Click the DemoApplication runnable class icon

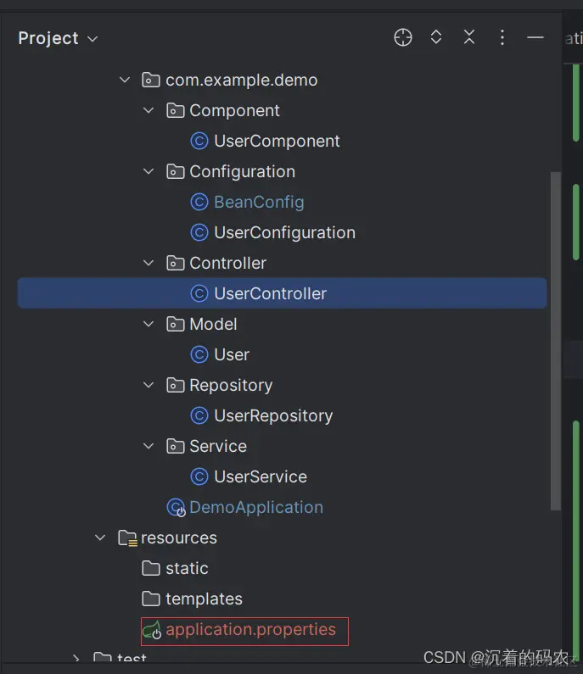tap(176, 508)
